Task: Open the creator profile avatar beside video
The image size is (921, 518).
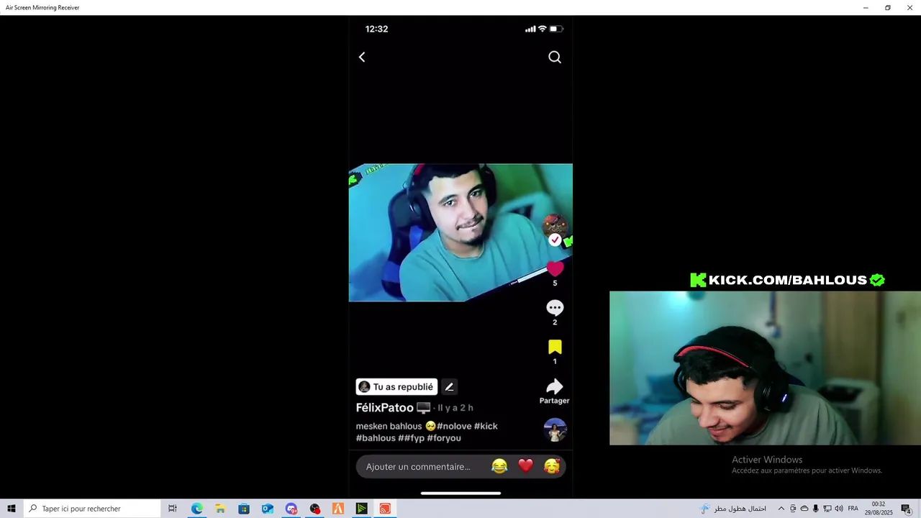Action: point(555,226)
